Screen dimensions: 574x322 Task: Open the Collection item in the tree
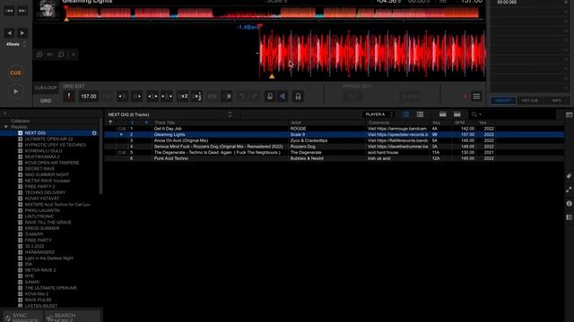(21, 121)
